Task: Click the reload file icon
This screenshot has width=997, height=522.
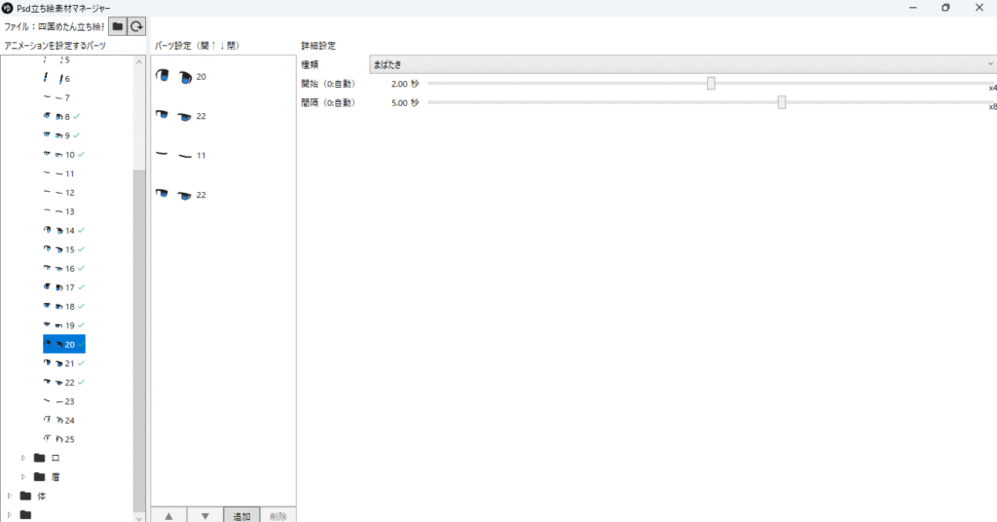Action: click(137, 26)
